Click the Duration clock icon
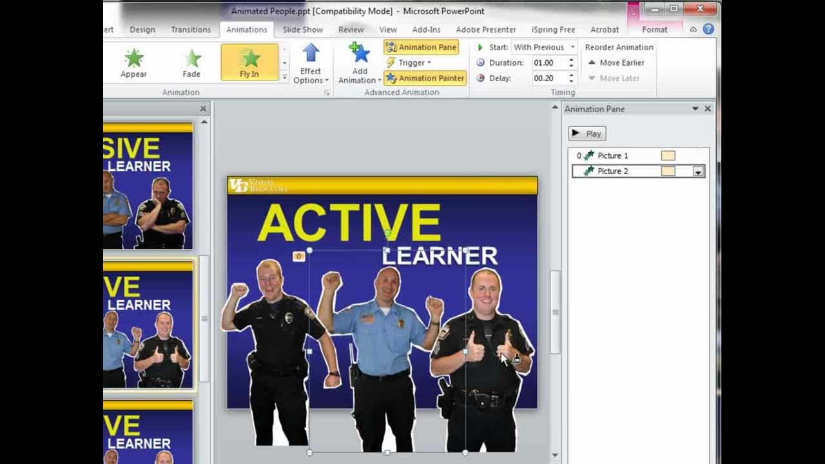Image resolution: width=825 pixels, height=464 pixels. click(x=480, y=63)
